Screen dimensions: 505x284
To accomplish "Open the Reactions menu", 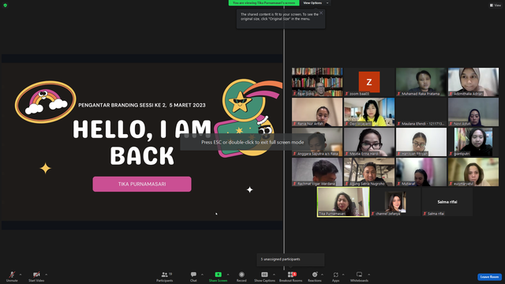I will [x=315, y=276].
